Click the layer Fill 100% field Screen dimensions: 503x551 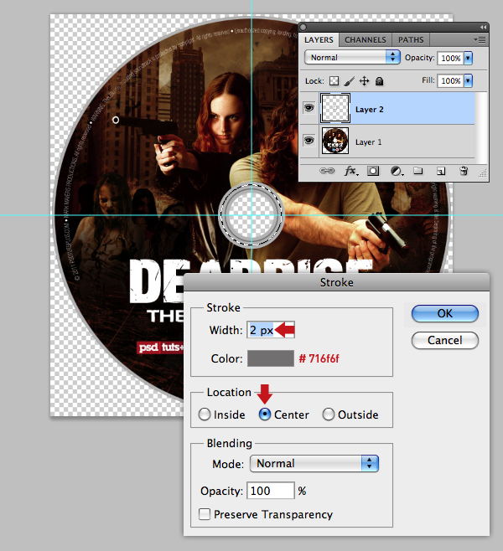(450, 81)
